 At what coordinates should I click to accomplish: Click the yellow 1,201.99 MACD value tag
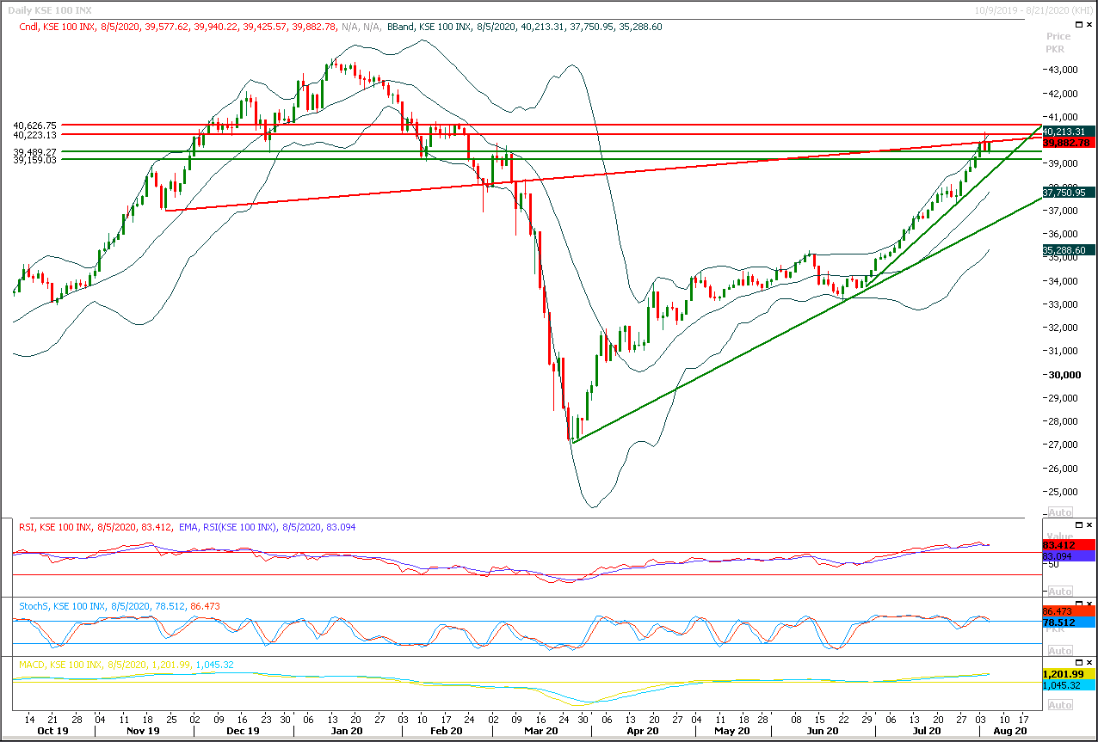click(x=1069, y=675)
